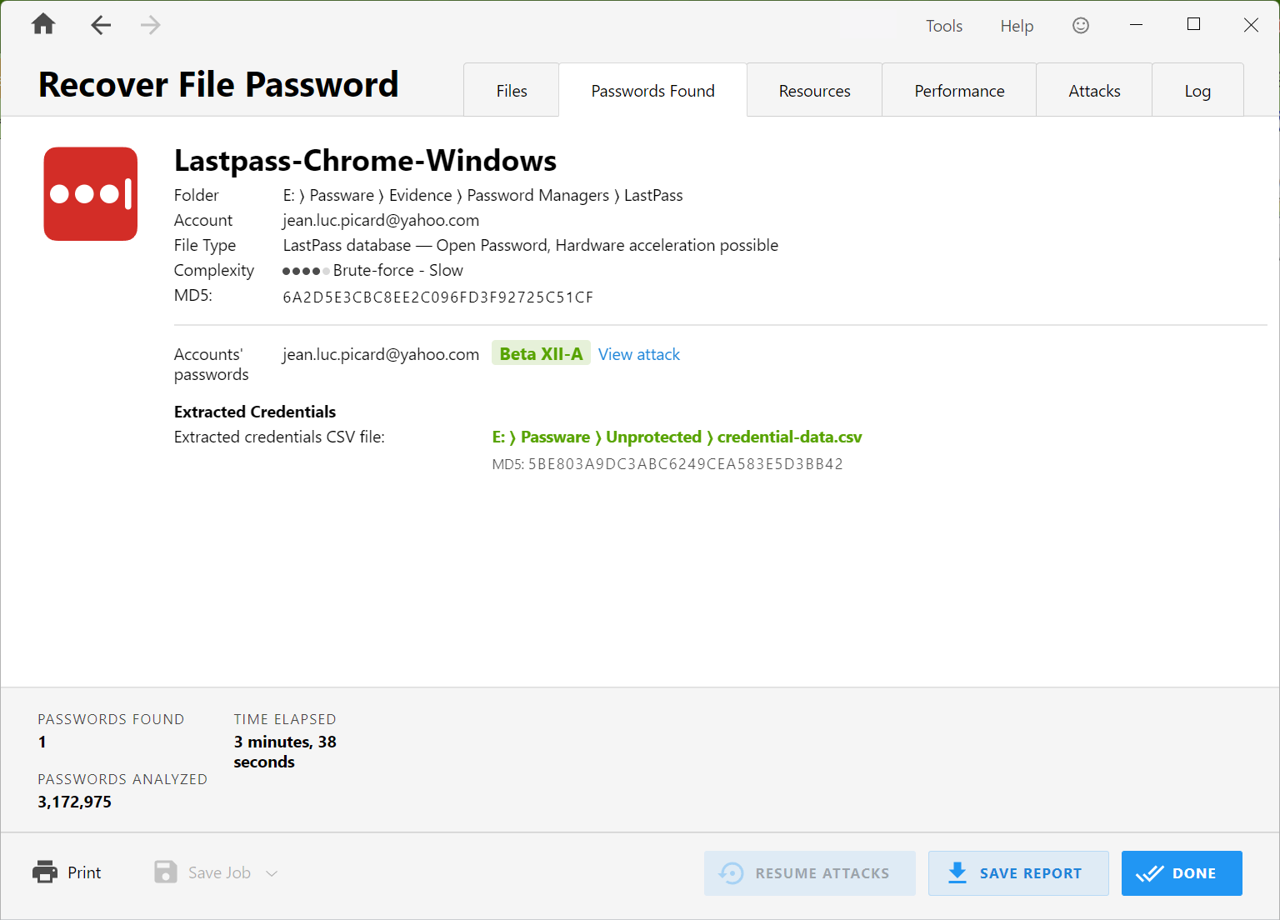
Task: Open the credential-data.csv file link
Action: click(x=677, y=437)
